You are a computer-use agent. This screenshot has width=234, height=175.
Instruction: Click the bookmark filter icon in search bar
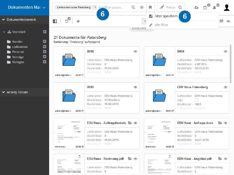click(x=150, y=7)
